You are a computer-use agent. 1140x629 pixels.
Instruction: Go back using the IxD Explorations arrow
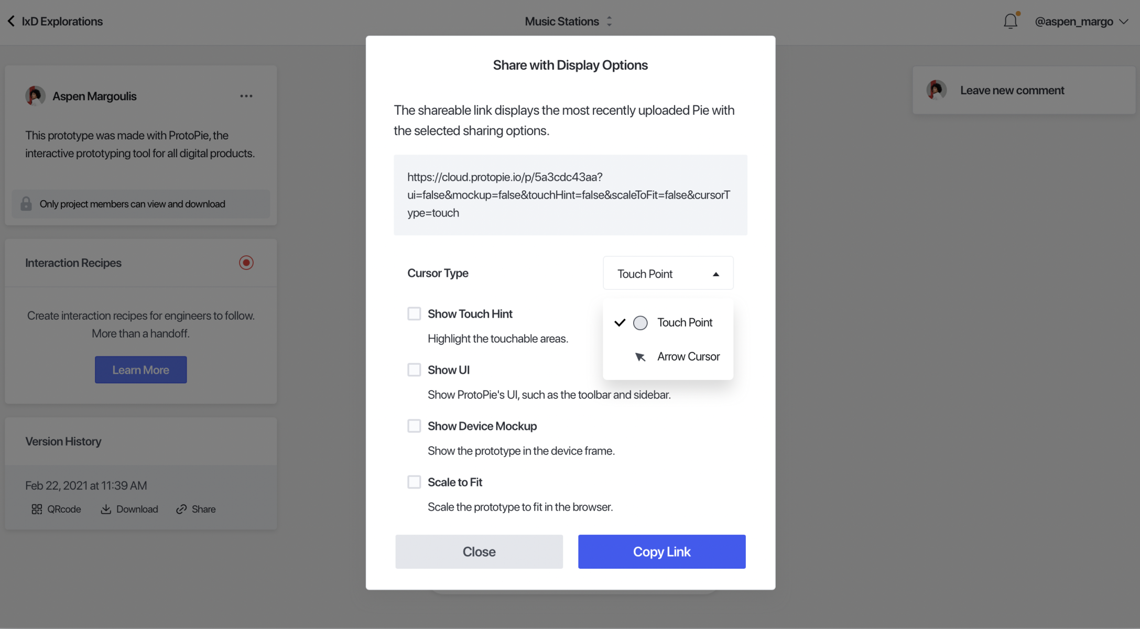(11, 21)
